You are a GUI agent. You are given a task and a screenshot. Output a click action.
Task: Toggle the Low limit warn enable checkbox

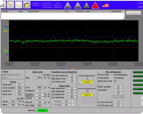[45, 87]
